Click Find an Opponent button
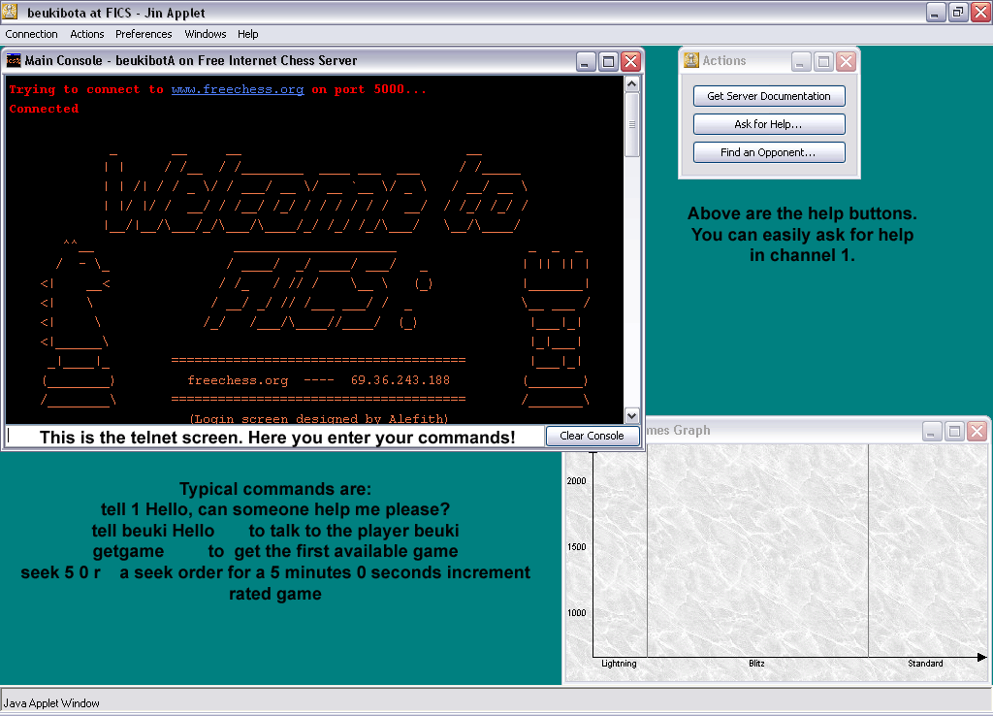The width and height of the screenshot is (993, 716). 769,152
